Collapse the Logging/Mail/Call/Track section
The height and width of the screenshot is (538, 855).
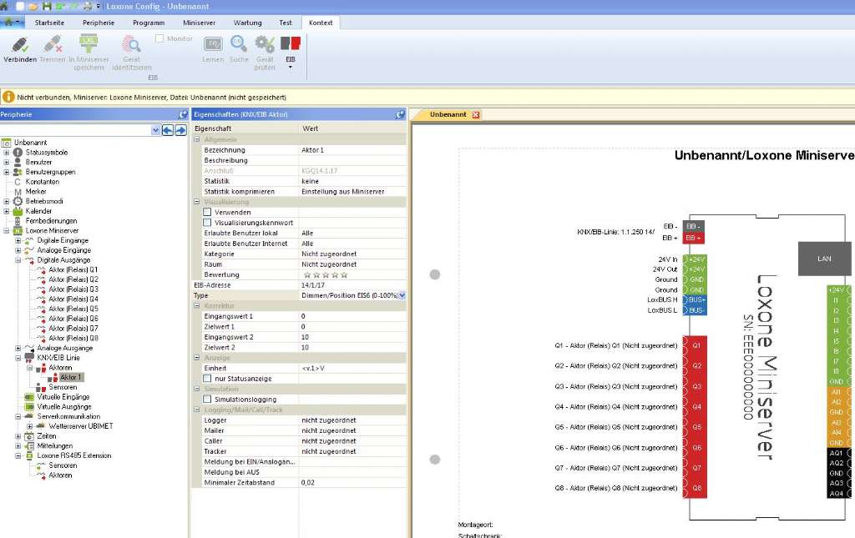tap(197, 410)
